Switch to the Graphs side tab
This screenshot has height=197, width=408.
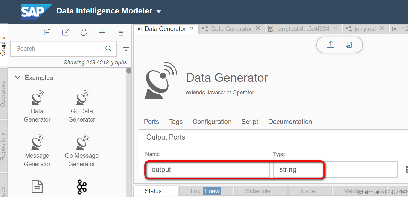click(3, 46)
